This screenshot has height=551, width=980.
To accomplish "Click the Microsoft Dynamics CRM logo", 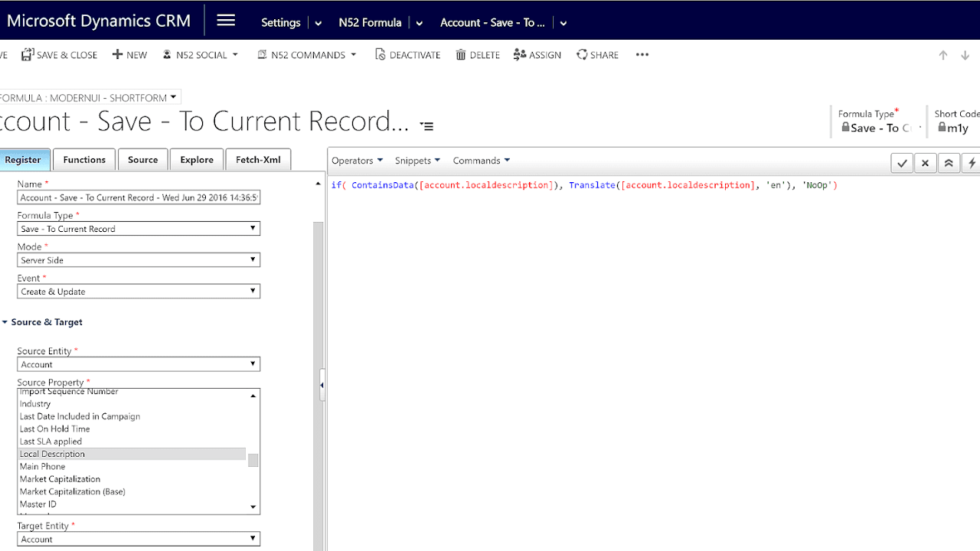I will coord(99,21).
